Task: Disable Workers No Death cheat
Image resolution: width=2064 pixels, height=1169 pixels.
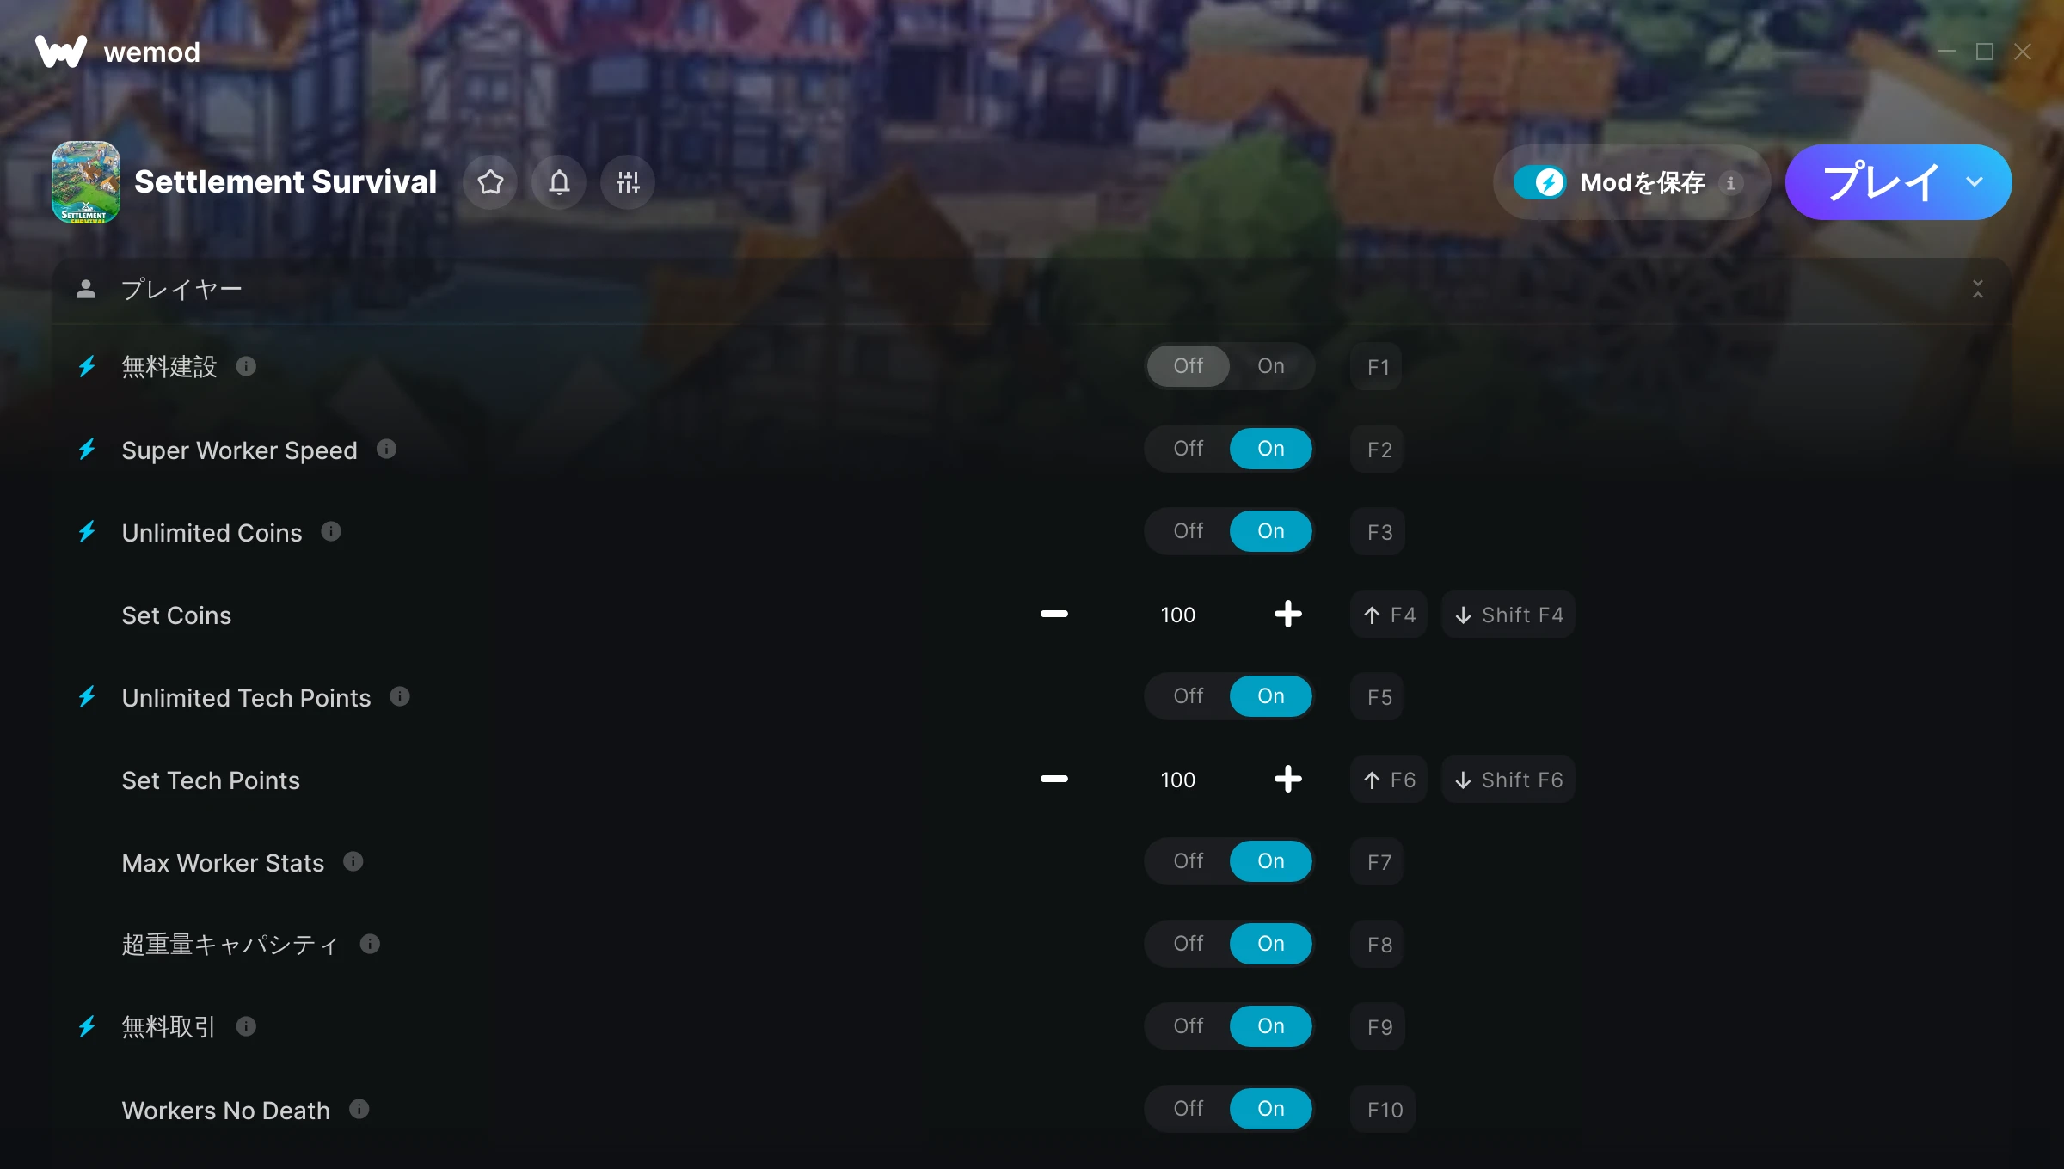Action: click(1189, 1109)
